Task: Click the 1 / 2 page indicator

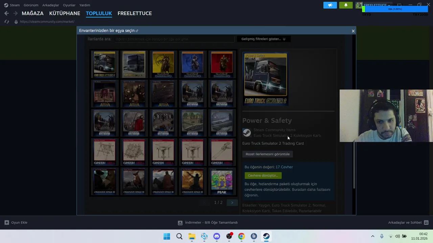Action: pos(218,202)
